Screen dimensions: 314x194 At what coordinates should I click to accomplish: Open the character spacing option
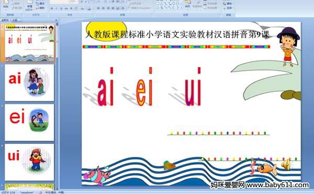click(x=76, y=8)
